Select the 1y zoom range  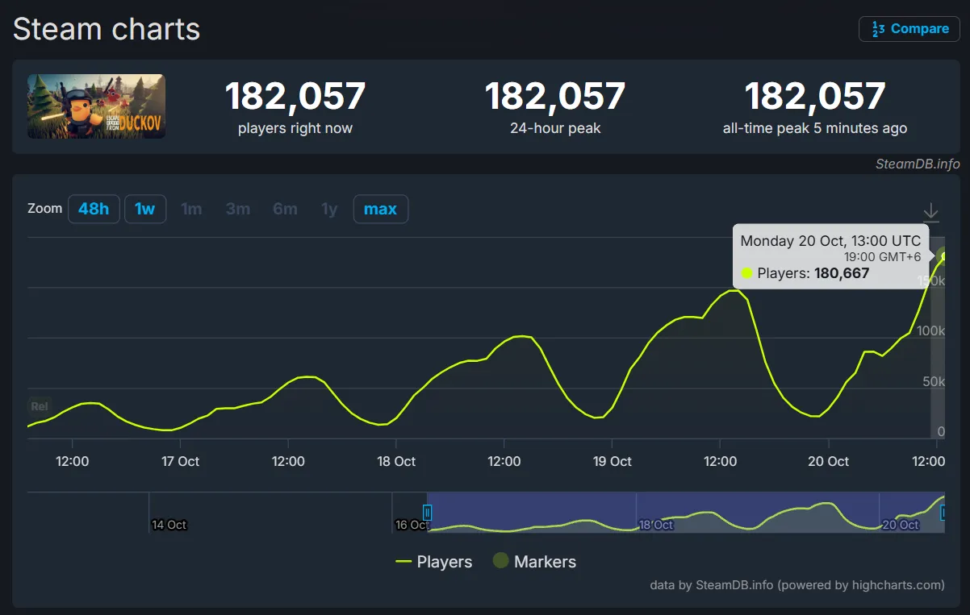(329, 209)
